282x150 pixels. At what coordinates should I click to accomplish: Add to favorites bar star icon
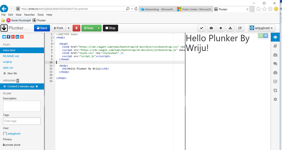click(3, 20)
